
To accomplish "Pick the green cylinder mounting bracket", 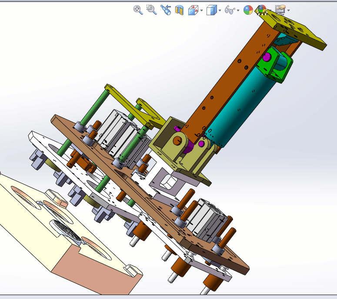I will [x=276, y=64].
